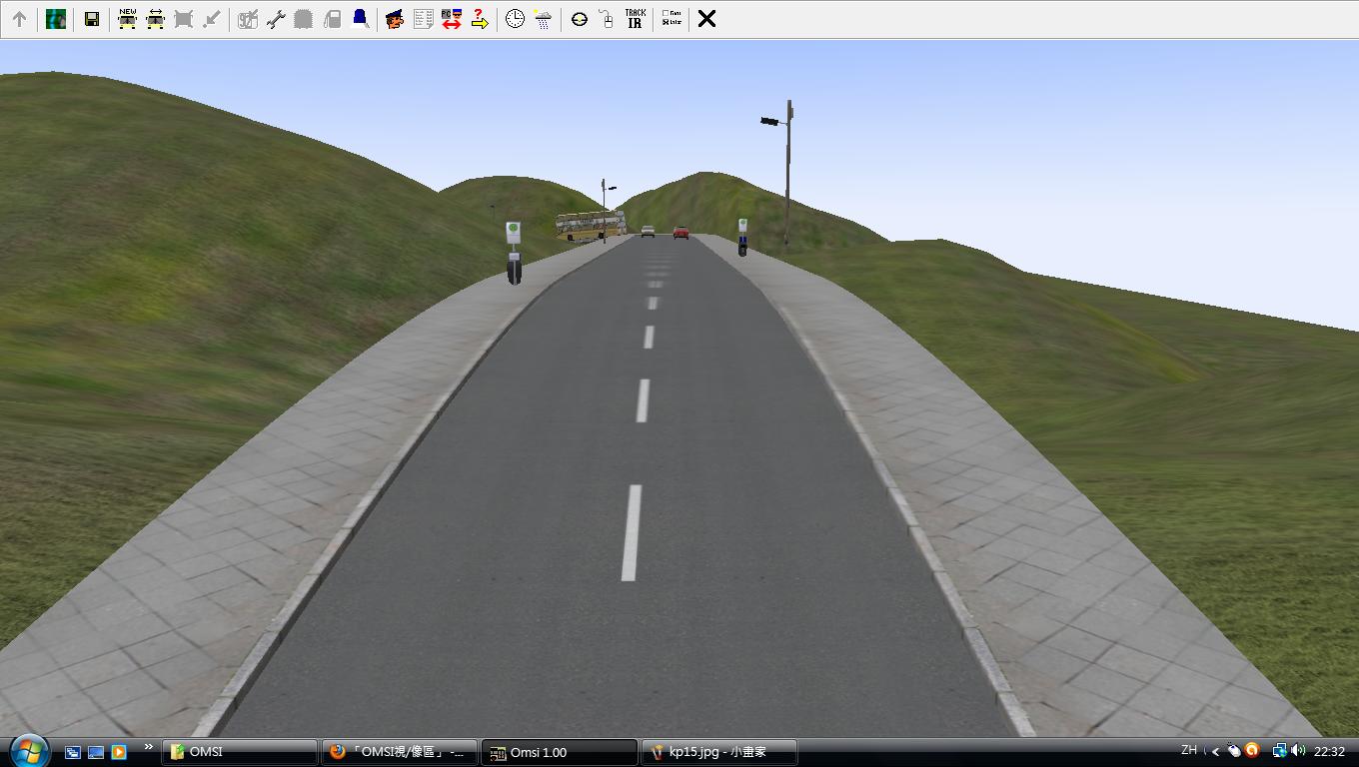Add a new bus with NEW icon
This screenshot has width=1359, height=767.
tap(127, 19)
